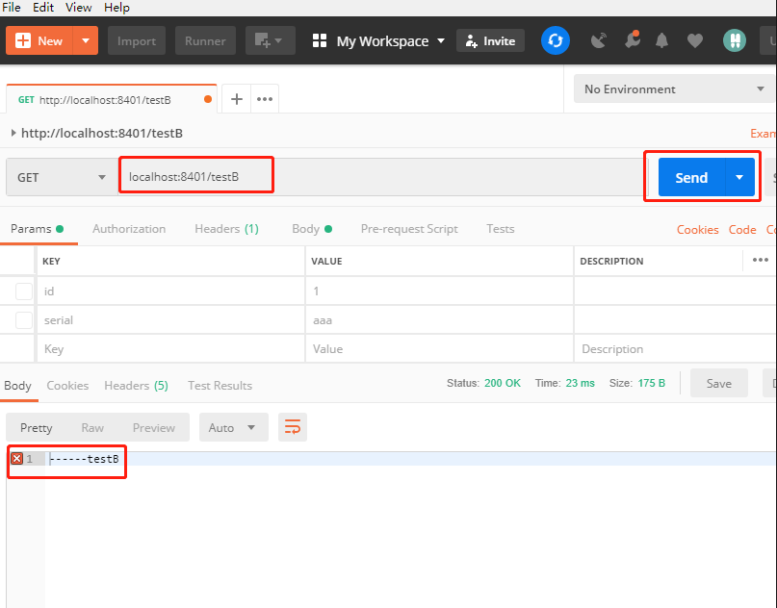Switch to the Authorization tab
This screenshot has height=608, width=777.
point(129,229)
